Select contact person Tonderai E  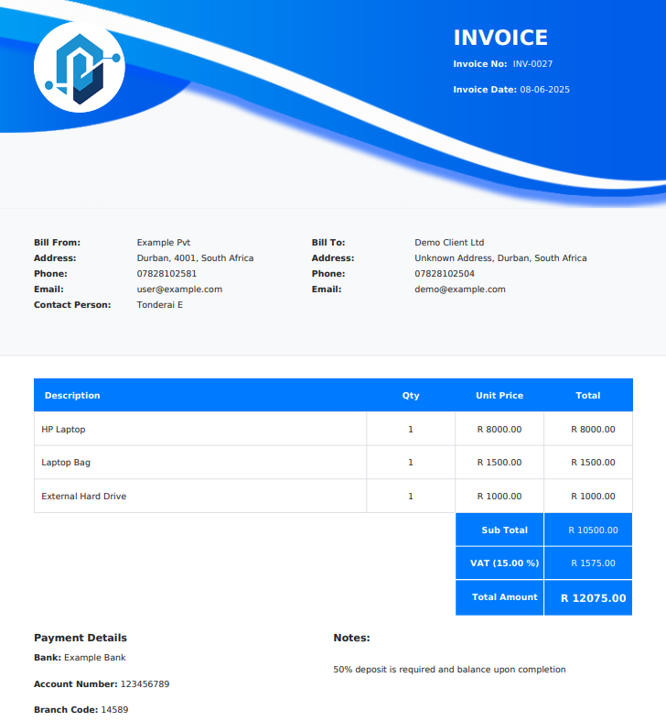point(160,305)
